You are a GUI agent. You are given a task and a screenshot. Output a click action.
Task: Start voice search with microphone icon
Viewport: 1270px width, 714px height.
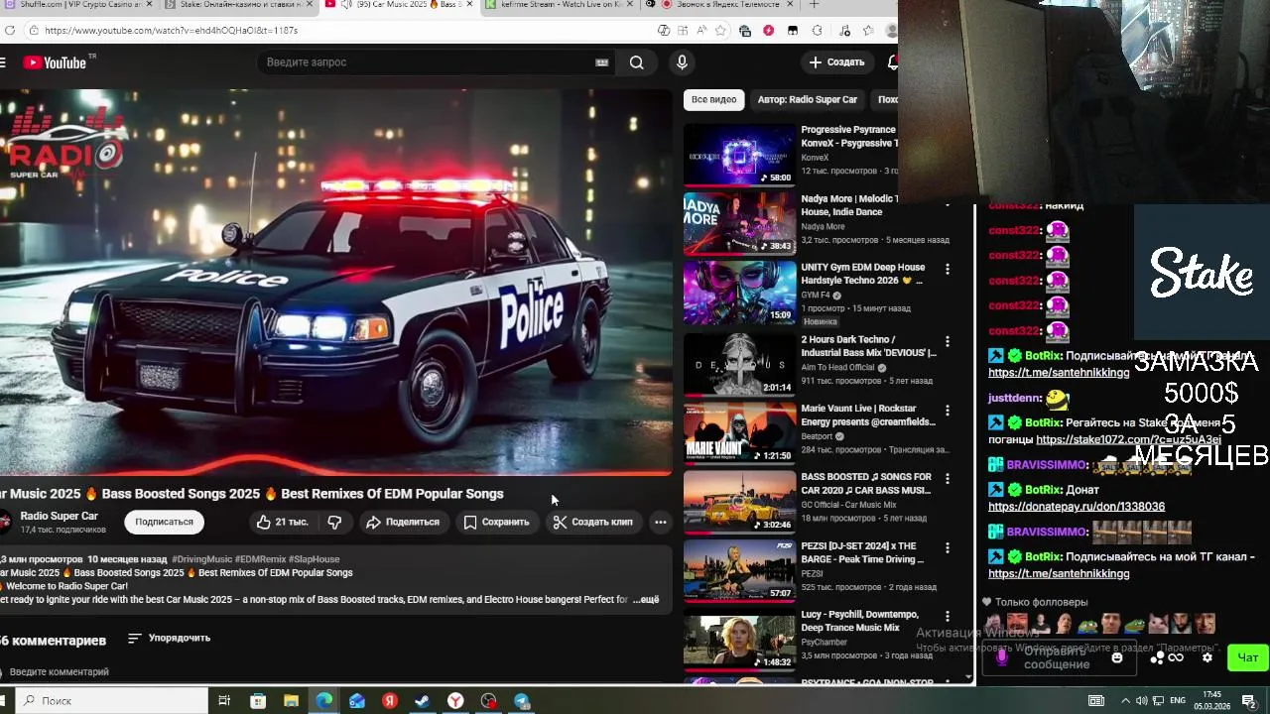pyautogui.click(x=682, y=62)
